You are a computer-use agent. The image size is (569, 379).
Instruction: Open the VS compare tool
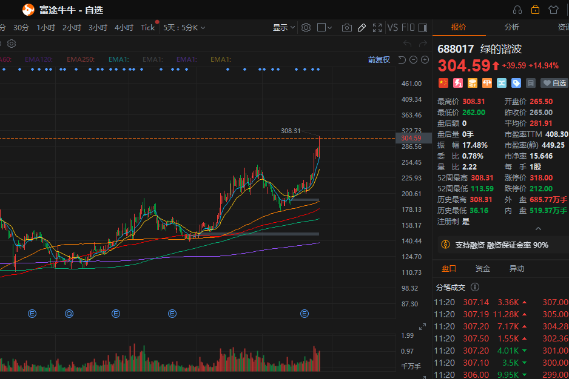point(392,27)
